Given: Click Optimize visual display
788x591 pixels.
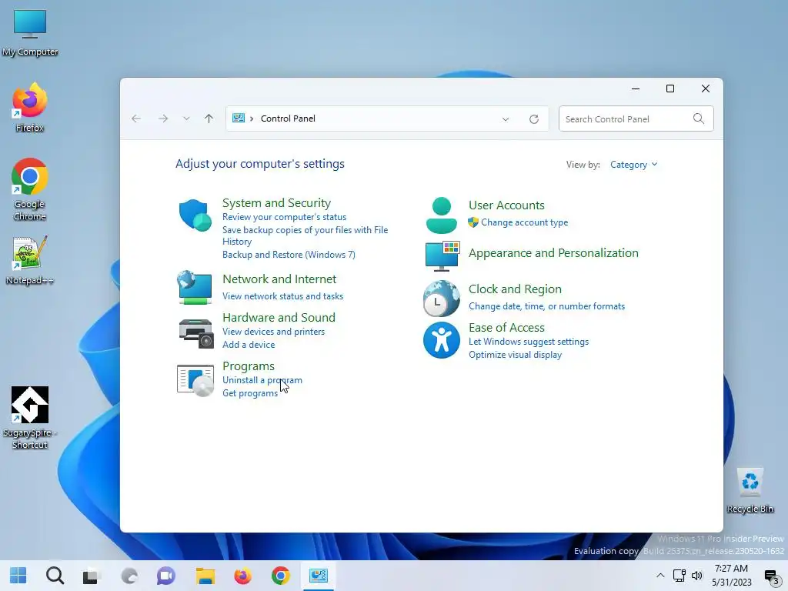Looking at the screenshot, I should [x=515, y=355].
